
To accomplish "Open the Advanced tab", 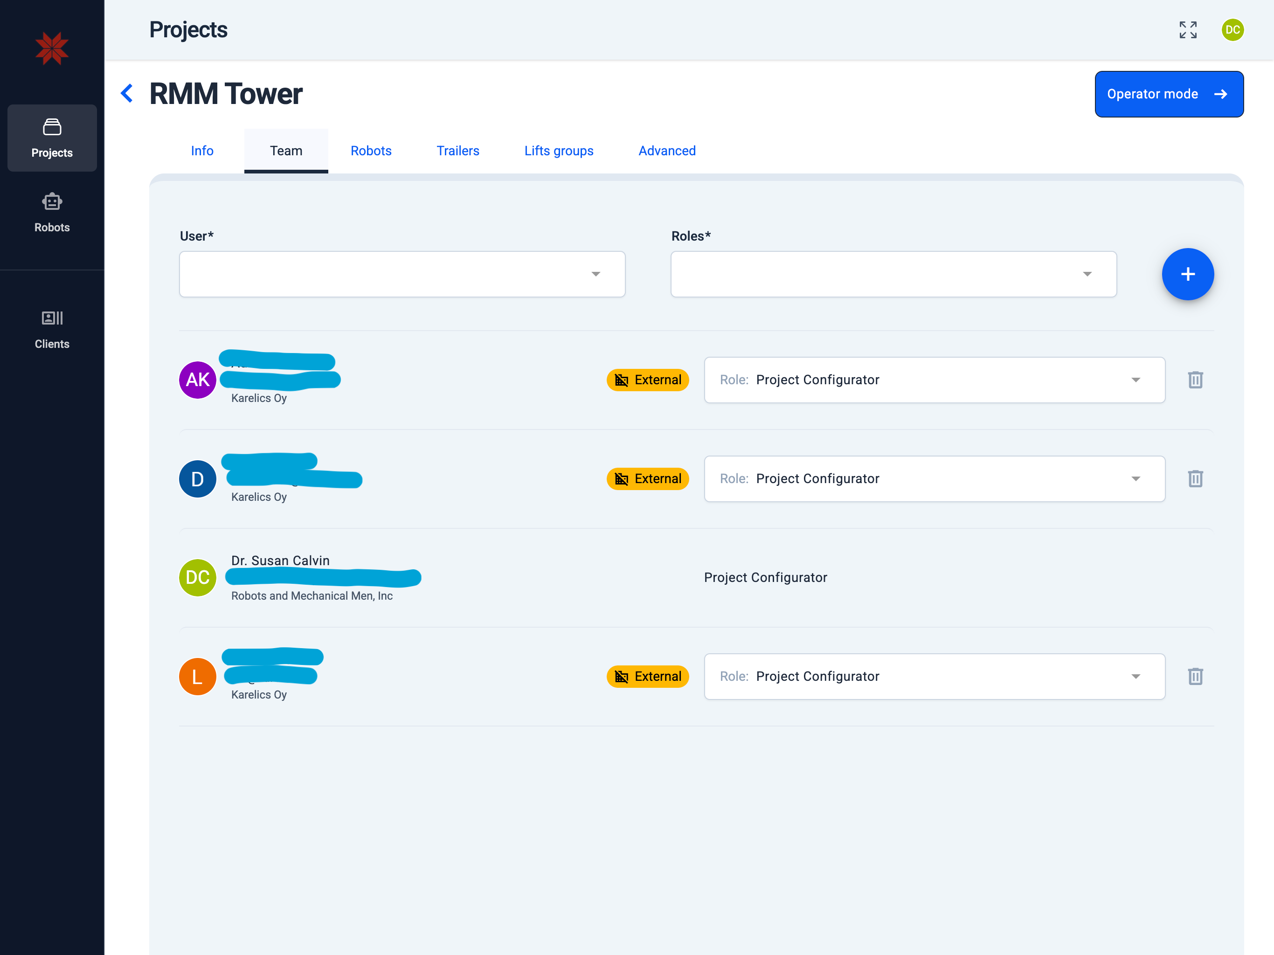I will click(666, 151).
